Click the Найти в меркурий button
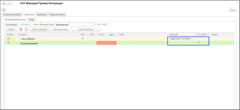 click(x=40, y=29)
